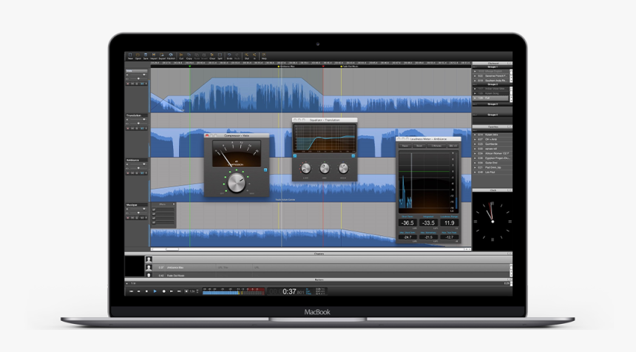Select the African Women clip in Favorites

click(492, 153)
